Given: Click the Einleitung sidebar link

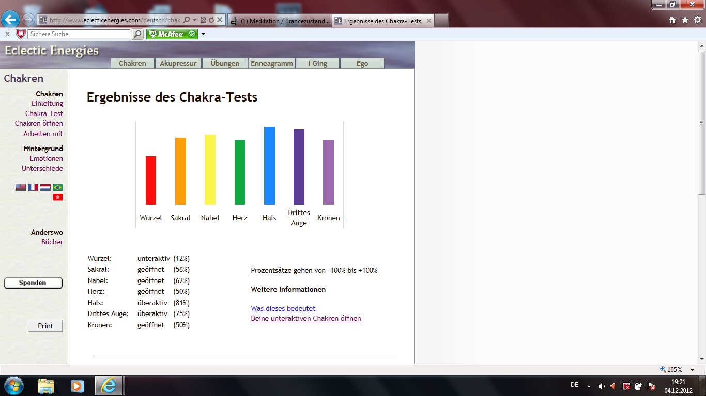Looking at the screenshot, I should 47,104.
